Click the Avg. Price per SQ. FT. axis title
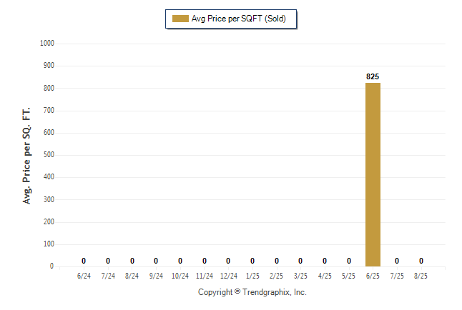The width and height of the screenshot is (462, 310). 26,156
